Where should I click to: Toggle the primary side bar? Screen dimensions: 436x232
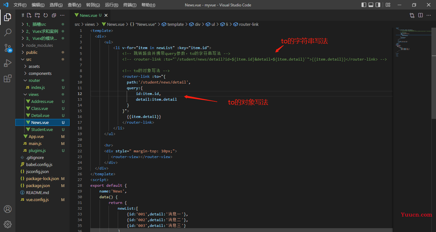[x=364, y=5]
